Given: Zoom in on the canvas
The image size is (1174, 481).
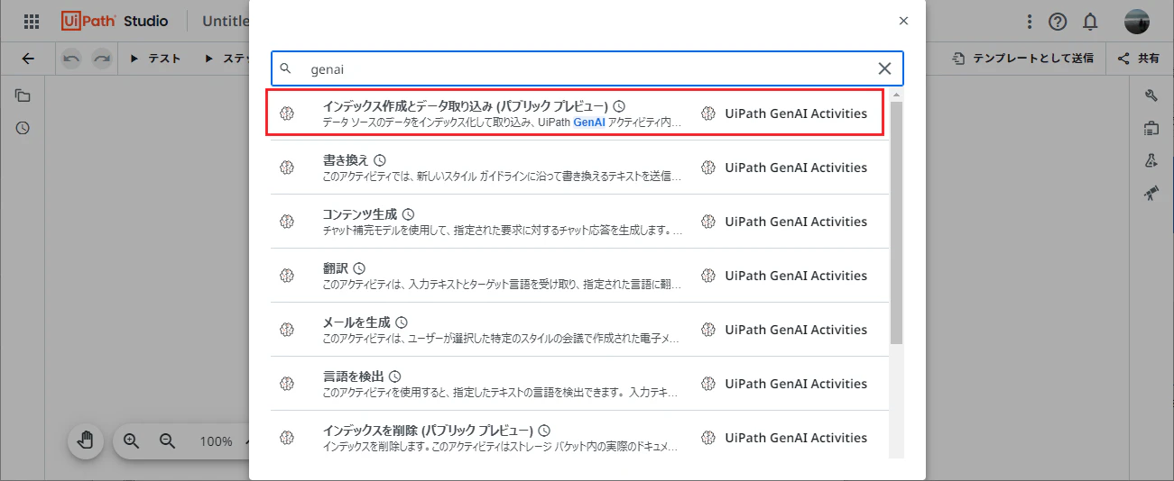Looking at the screenshot, I should click(x=132, y=441).
